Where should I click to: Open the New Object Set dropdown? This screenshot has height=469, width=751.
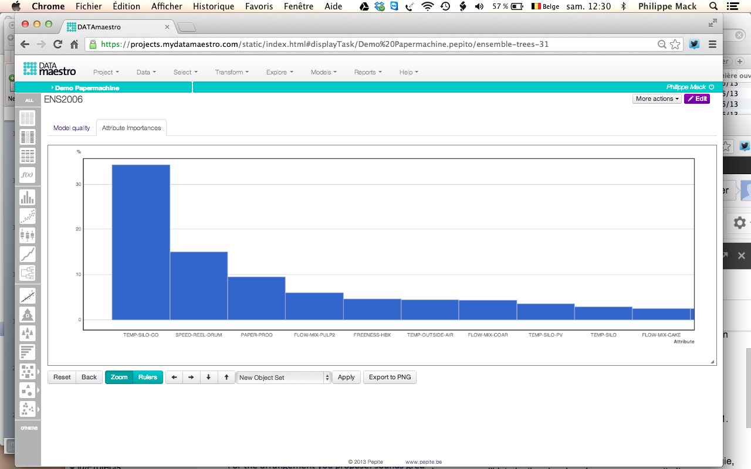(x=284, y=378)
